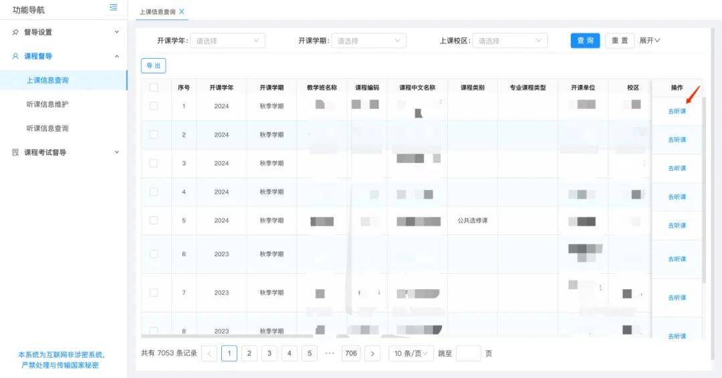
Task: Expand the 课程考试督导 menu chevron
Action: 117,152
